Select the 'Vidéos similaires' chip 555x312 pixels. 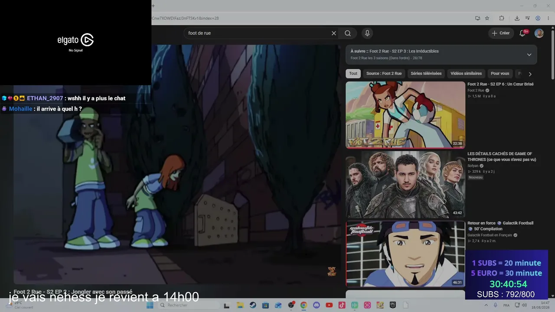point(466,74)
